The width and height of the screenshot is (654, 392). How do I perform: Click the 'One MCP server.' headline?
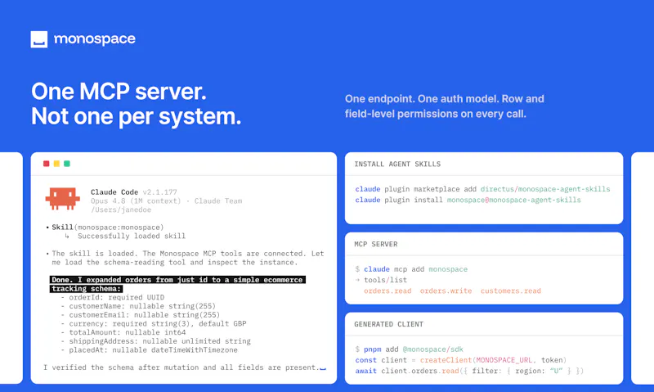click(119, 91)
